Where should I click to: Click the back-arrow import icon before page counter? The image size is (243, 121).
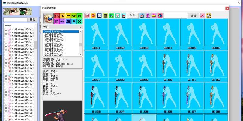(x=124, y=16)
